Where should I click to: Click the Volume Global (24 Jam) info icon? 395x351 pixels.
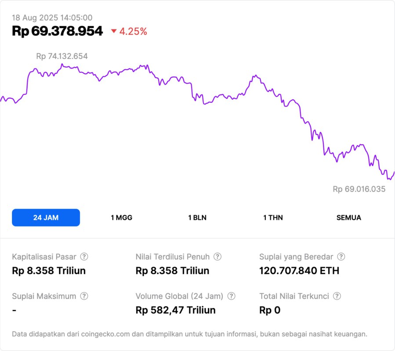232,296
